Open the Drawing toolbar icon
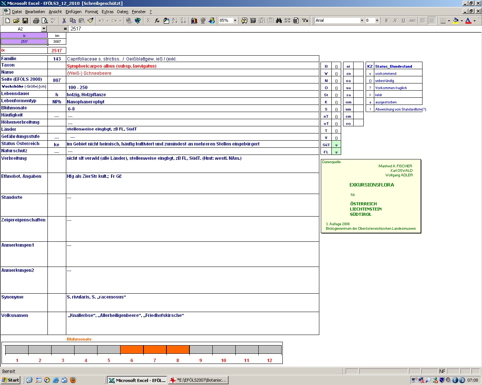 (212, 21)
